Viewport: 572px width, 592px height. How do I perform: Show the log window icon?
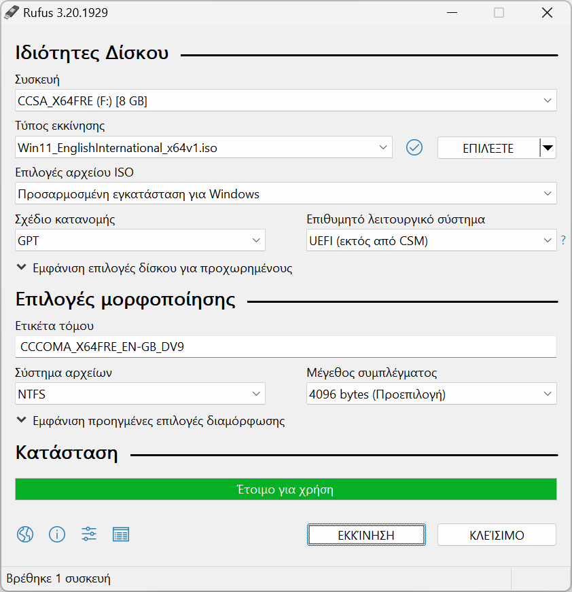click(121, 534)
